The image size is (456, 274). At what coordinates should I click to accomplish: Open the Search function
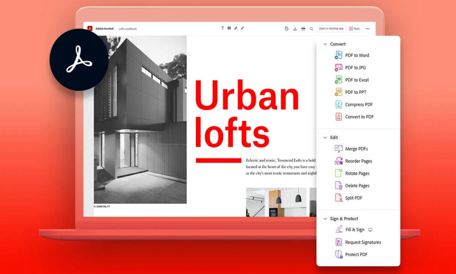point(311,28)
